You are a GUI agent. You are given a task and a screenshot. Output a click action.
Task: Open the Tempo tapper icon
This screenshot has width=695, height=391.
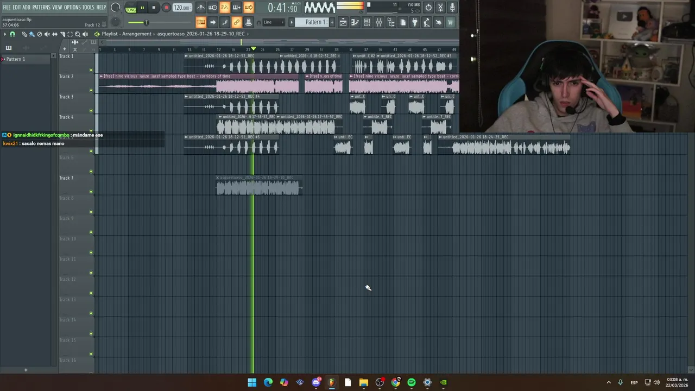click(427, 22)
